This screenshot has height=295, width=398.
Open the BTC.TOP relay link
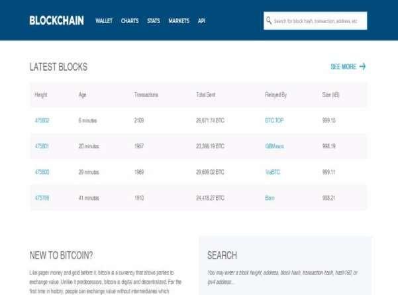pos(274,120)
